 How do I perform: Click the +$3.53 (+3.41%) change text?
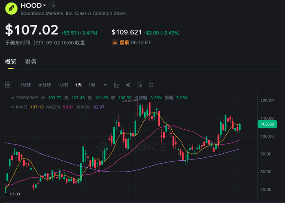pyautogui.click(x=79, y=33)
